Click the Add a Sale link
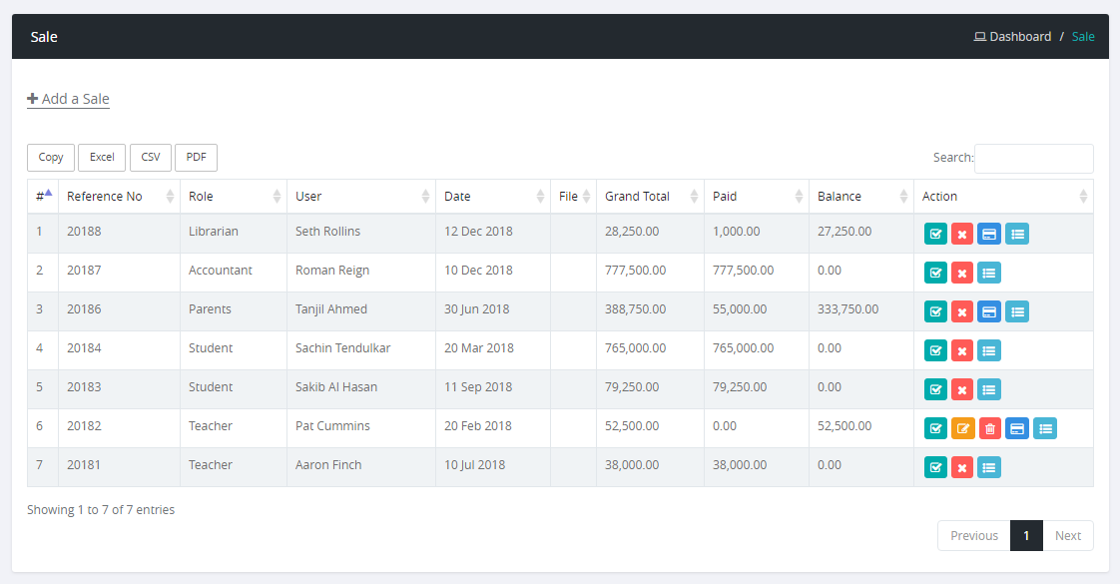This screenshot has height=584, width=1120. point(68,99)
